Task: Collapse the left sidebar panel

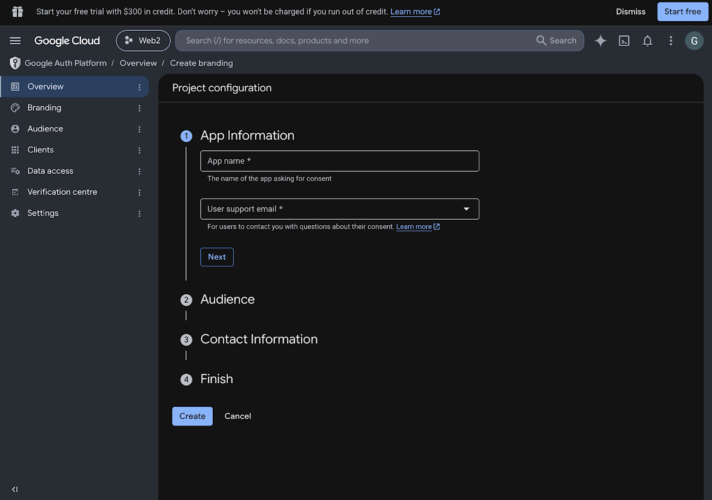Action: [x=15, y=489]
